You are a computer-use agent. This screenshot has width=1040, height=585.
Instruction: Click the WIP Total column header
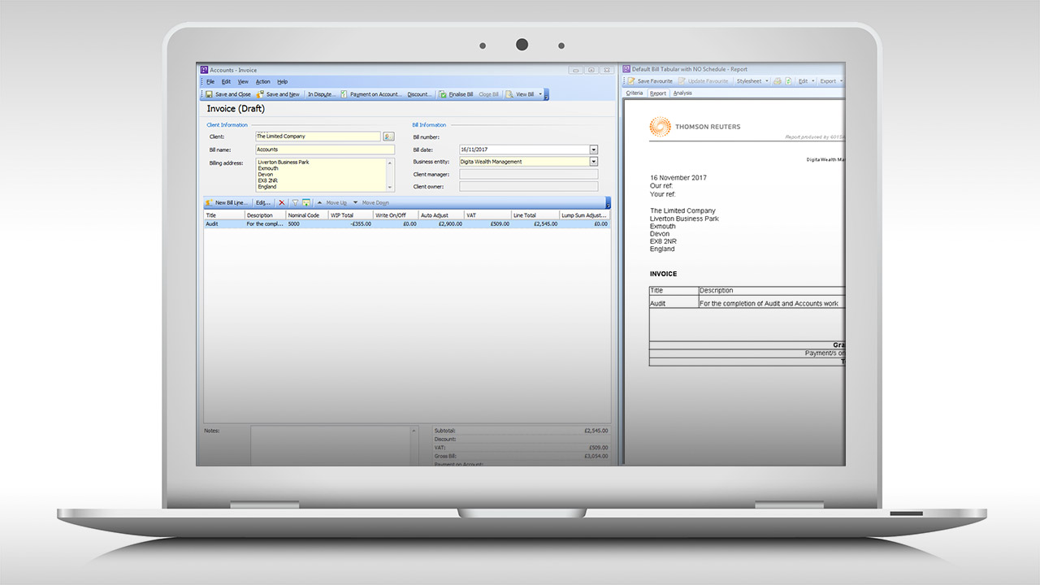tap(350, 215)
